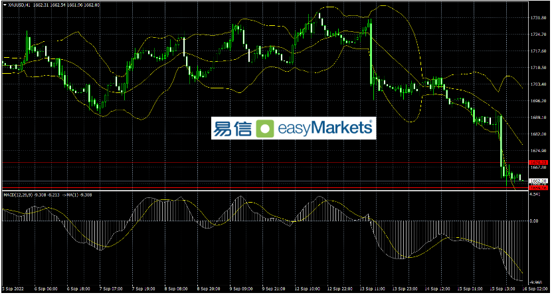The height and width of the screenshot is (295, 552).
Task: Select the red 1659.16 price level label
Action: coord(538,188)
